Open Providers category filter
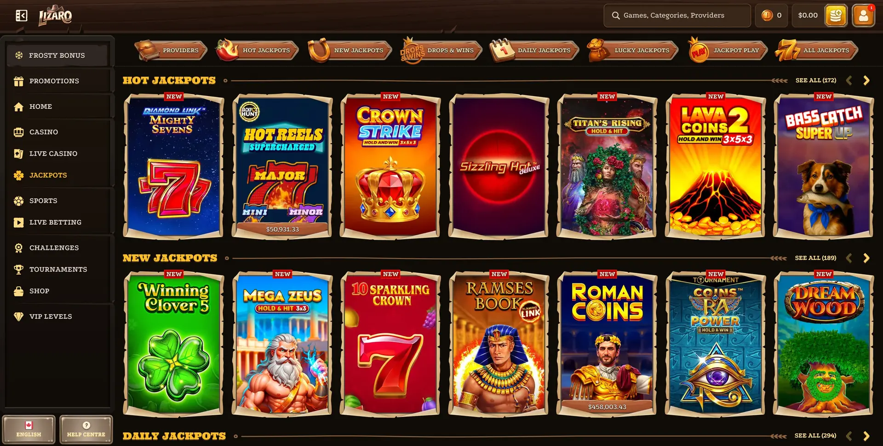 point(171,50)
